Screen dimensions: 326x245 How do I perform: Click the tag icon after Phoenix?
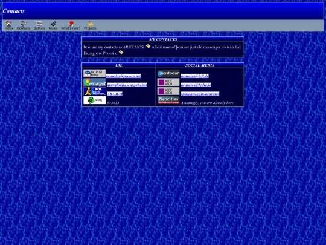tap(121, 52)
